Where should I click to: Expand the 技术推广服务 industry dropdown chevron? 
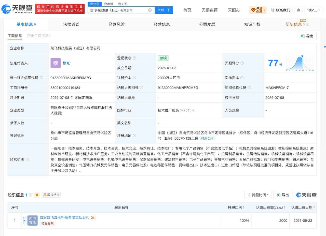pyautogui.click(x=193, y=110)
